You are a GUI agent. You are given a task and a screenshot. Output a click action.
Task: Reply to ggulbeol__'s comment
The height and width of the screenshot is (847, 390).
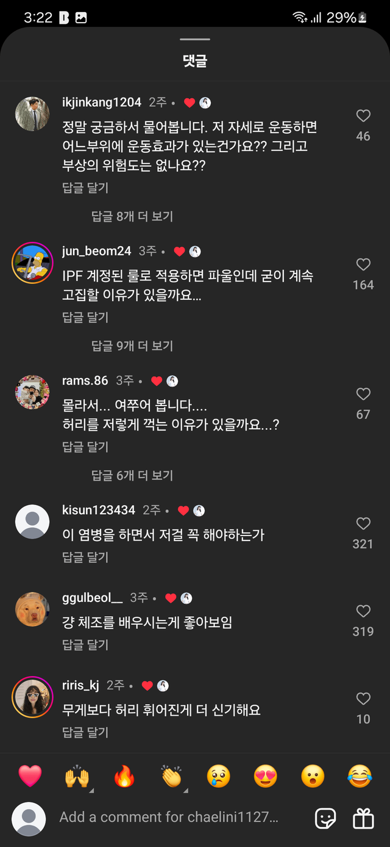click(85, 645)
